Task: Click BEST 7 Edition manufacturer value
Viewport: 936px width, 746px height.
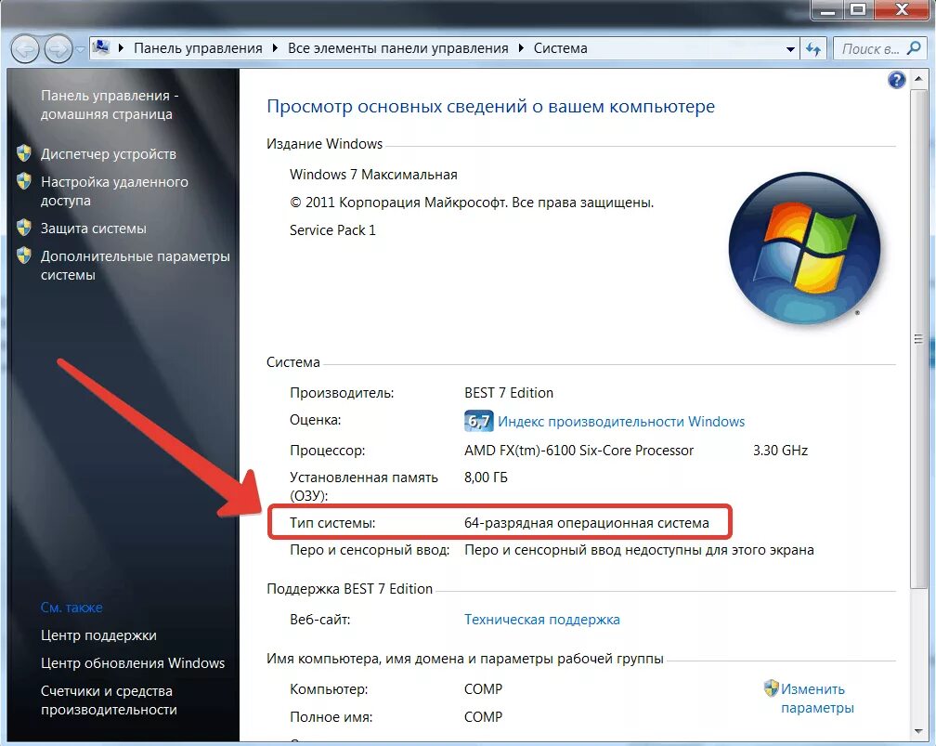Action: [509, 392]
